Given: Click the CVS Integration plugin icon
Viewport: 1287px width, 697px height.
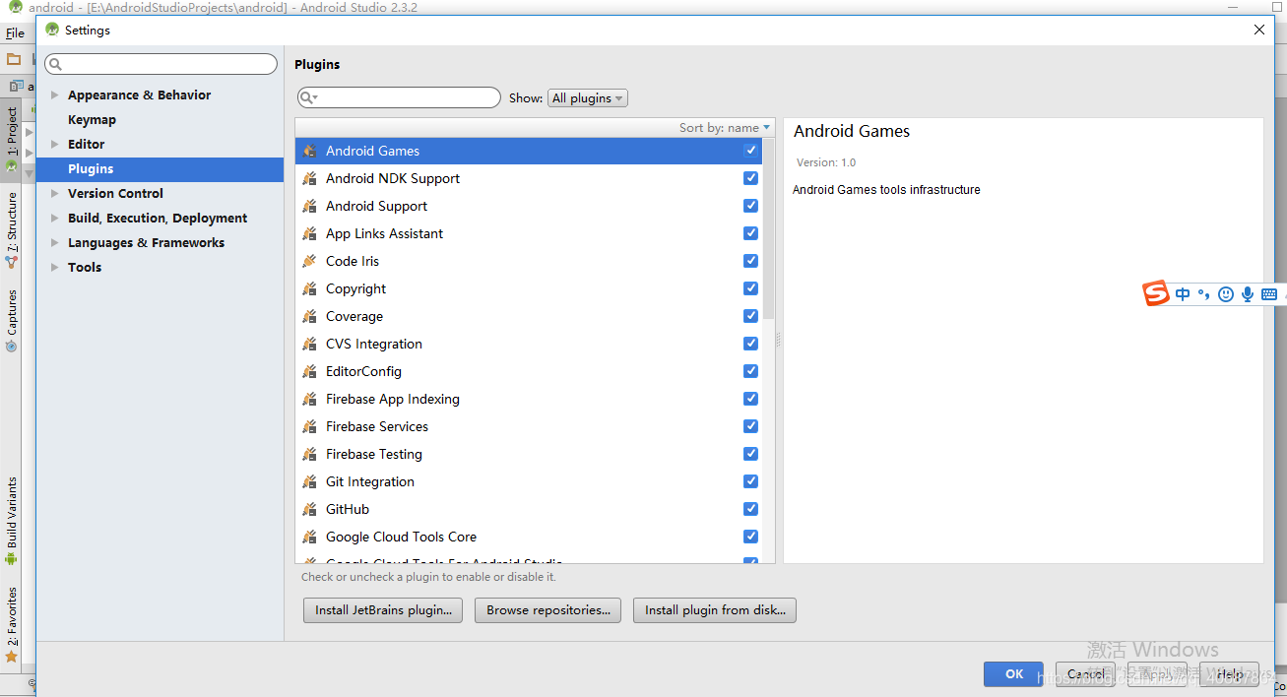Looking at the screenshot, I should click(310, 344).
